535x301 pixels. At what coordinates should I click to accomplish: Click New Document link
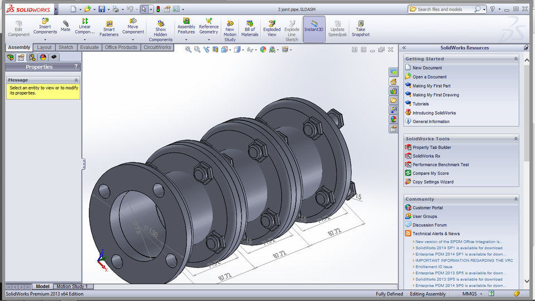point(427,67)
